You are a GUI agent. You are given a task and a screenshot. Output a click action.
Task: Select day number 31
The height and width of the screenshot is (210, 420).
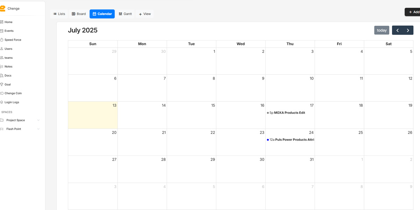(311, 160)
